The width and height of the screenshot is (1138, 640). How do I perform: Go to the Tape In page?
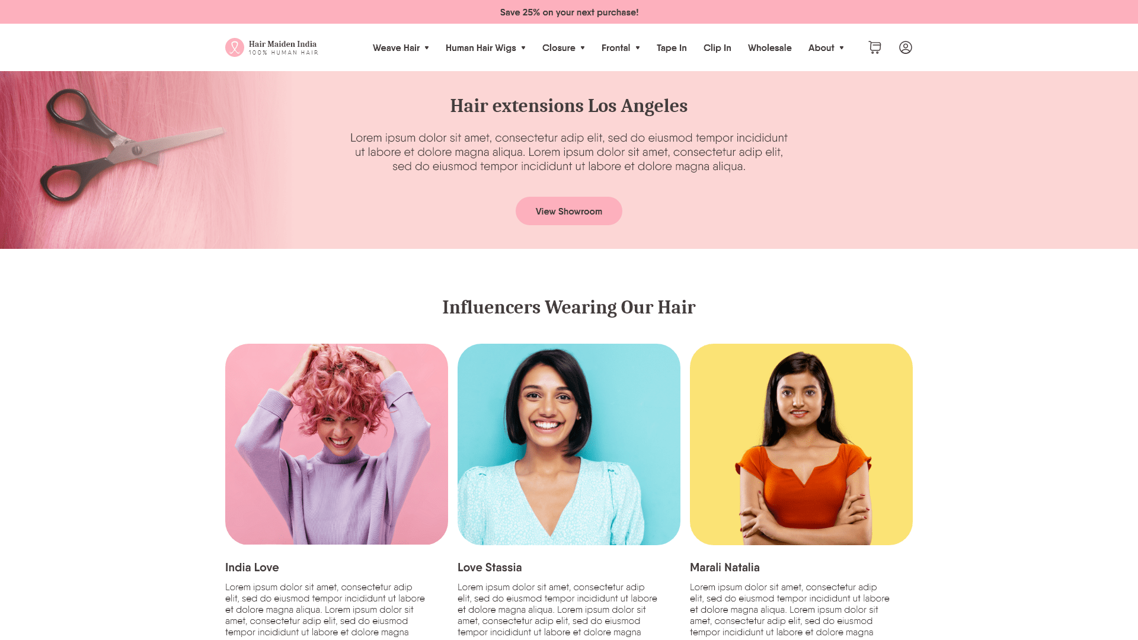coord(672,48)
